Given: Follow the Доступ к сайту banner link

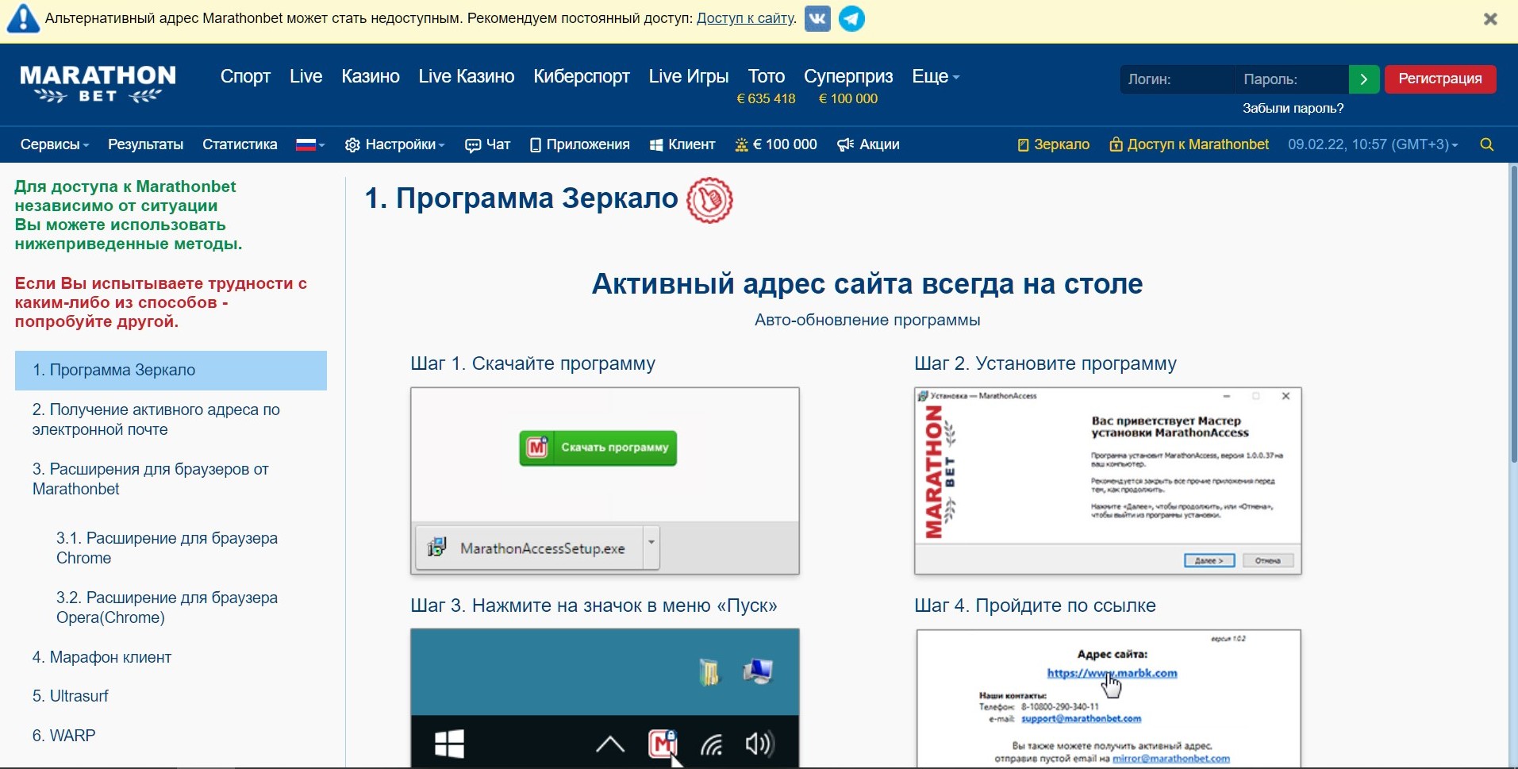Looking at the screenshot, I should [x=745, y=18].
